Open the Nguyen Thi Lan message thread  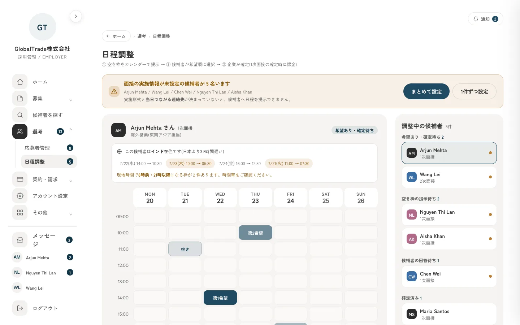tap(43, 273)
